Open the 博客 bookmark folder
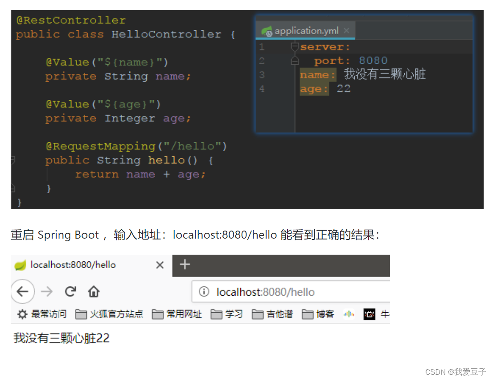493x380 pixels. (318, 314)
